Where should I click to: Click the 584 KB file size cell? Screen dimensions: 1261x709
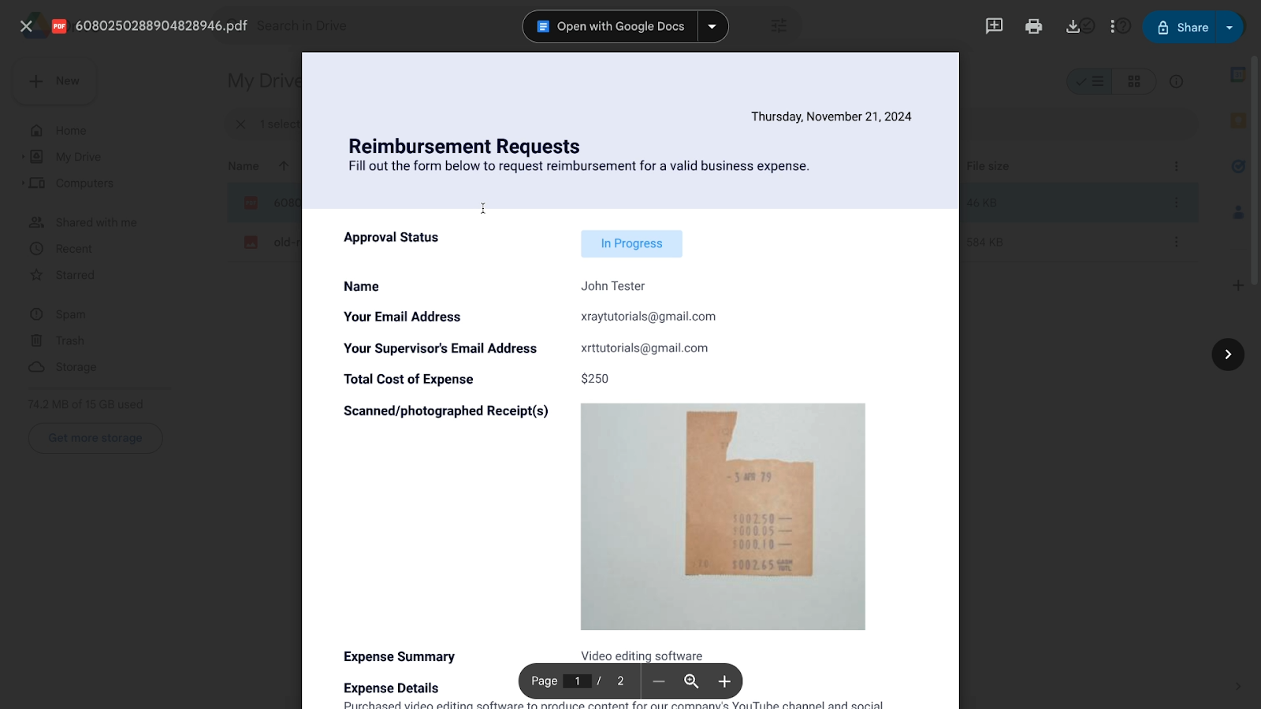click(x=984, y=242)
